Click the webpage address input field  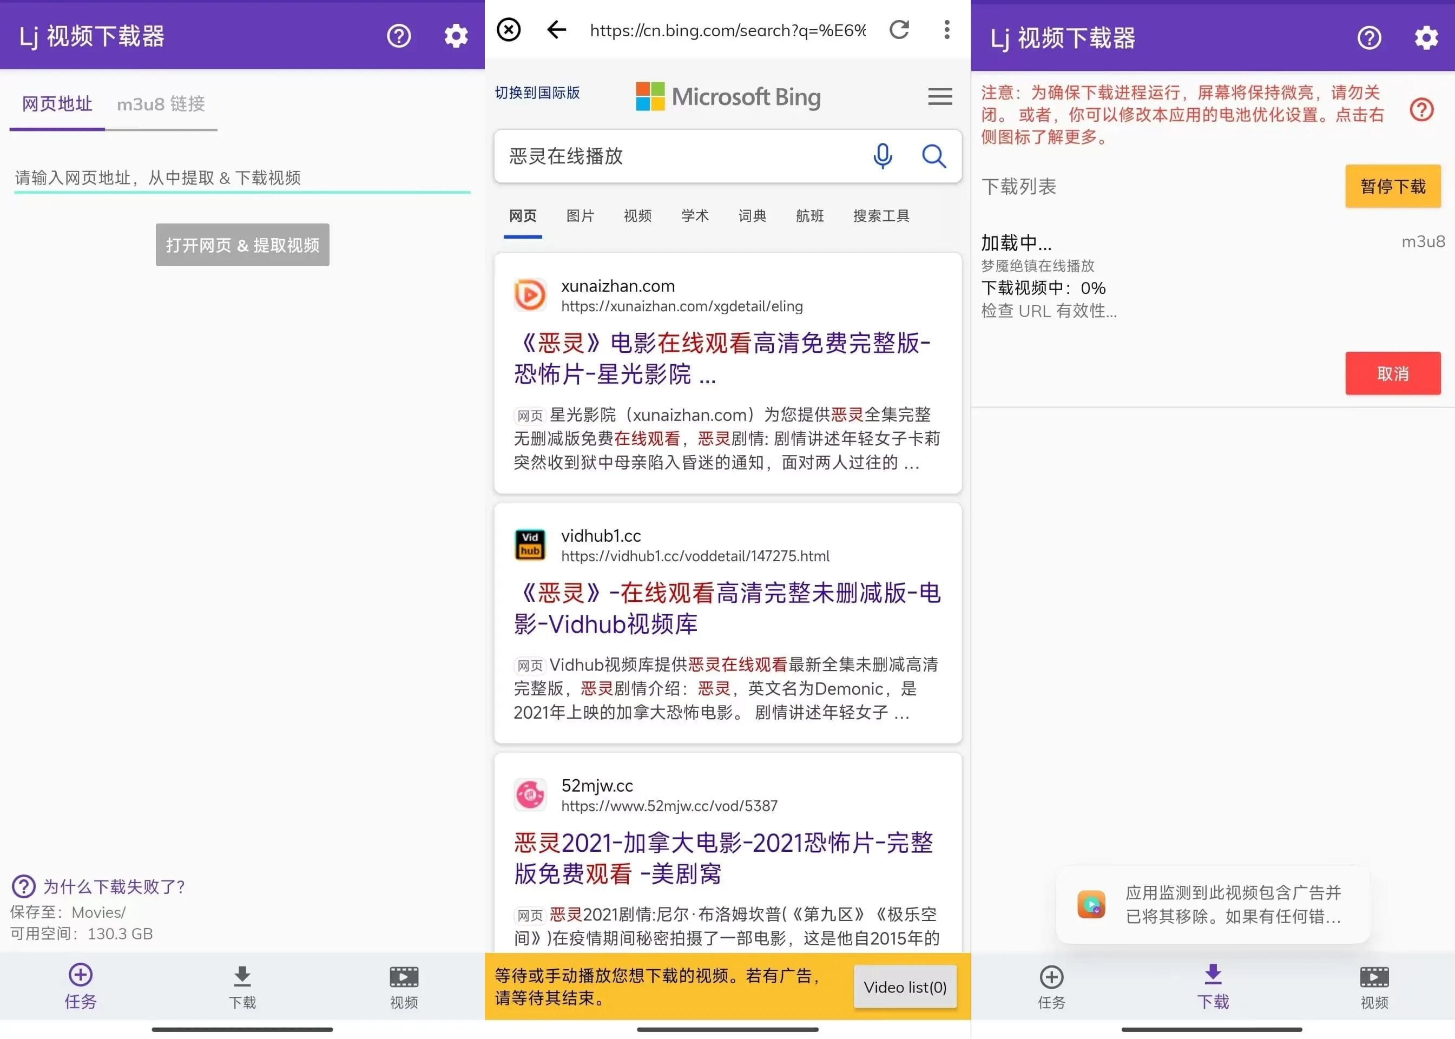[x=242, y=178]
